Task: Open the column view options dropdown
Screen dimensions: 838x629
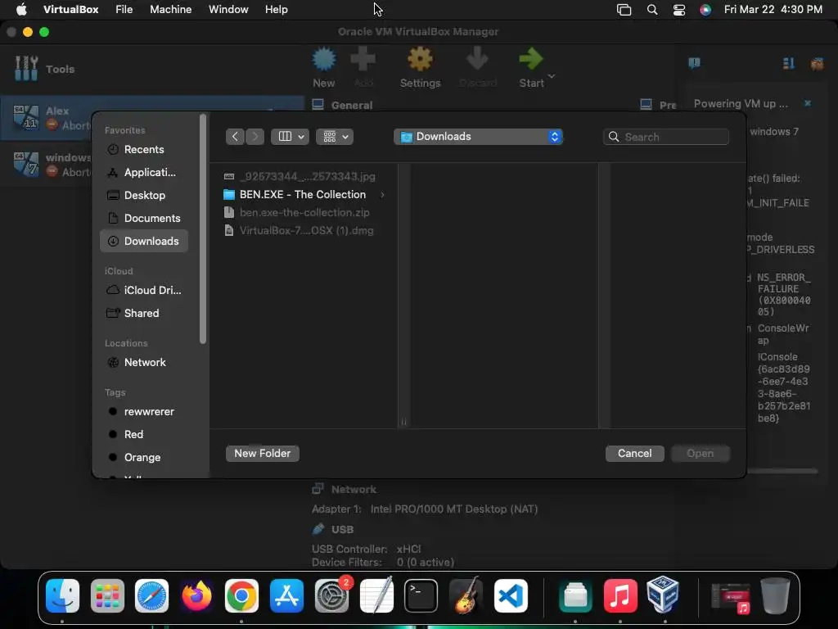Action: click(291, 137)
